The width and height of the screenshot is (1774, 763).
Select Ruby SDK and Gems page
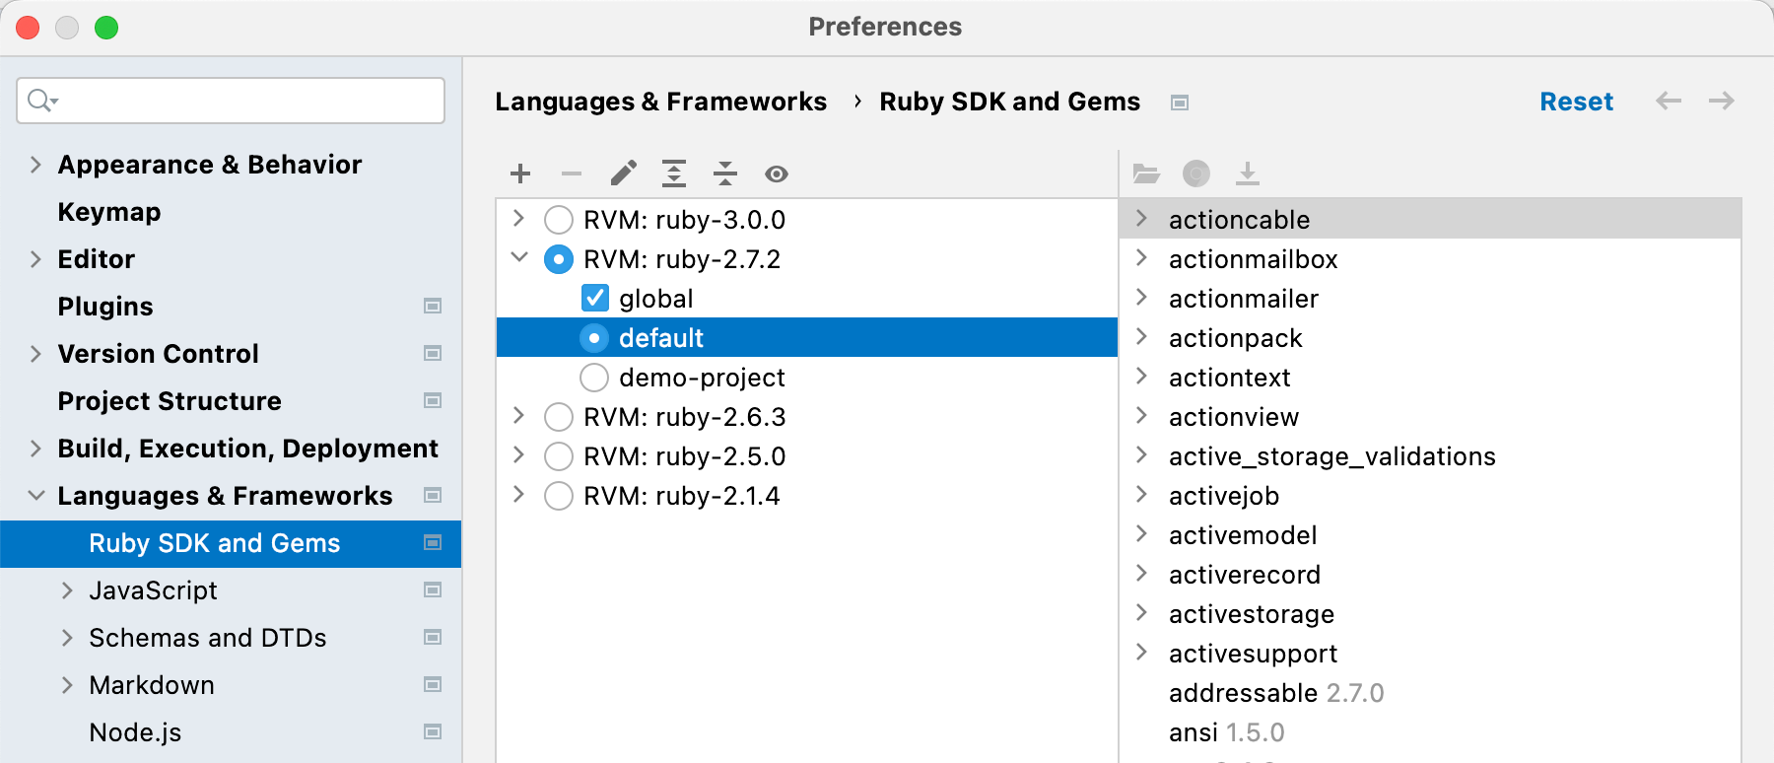click(231, 543)
